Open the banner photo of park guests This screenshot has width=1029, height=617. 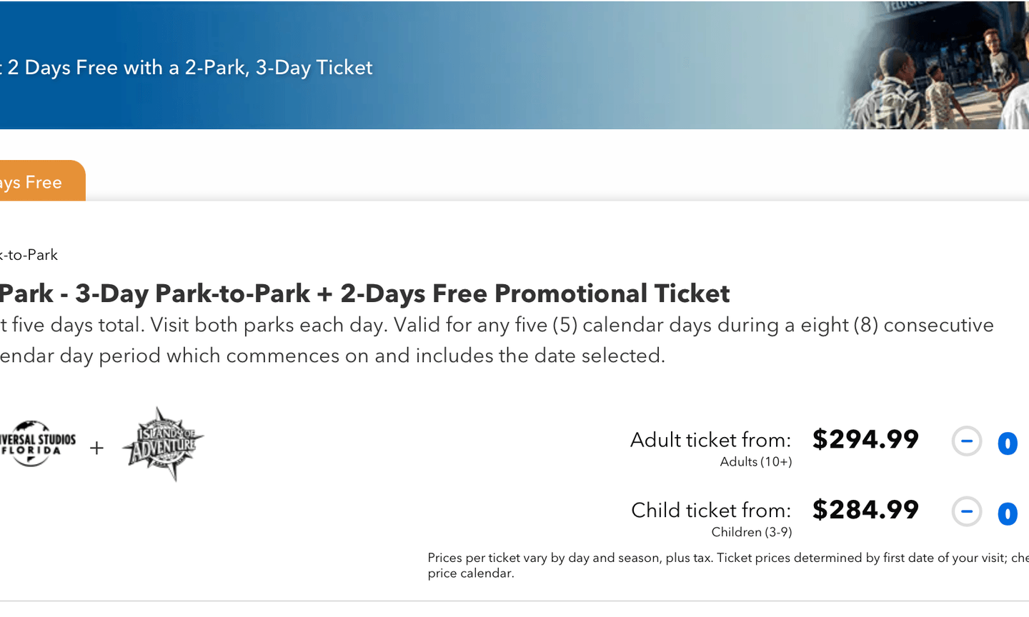point(936,68)
